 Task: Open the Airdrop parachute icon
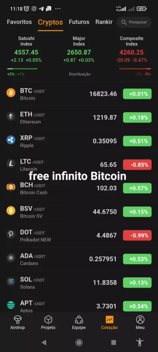pyautogui.click(x=17, y=319)
